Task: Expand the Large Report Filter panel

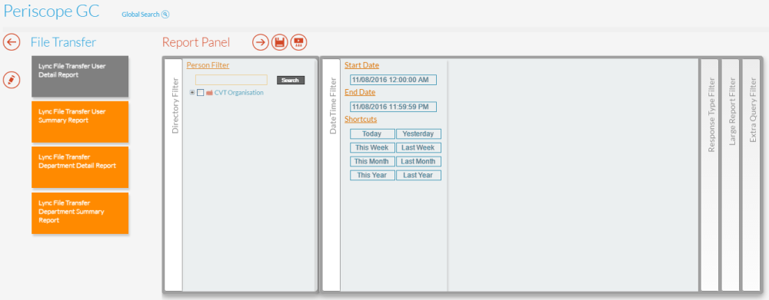Action: 731,175
